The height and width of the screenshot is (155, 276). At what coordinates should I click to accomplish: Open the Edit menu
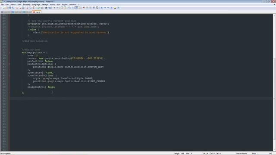pyautogui.click(x=7, y=5)
